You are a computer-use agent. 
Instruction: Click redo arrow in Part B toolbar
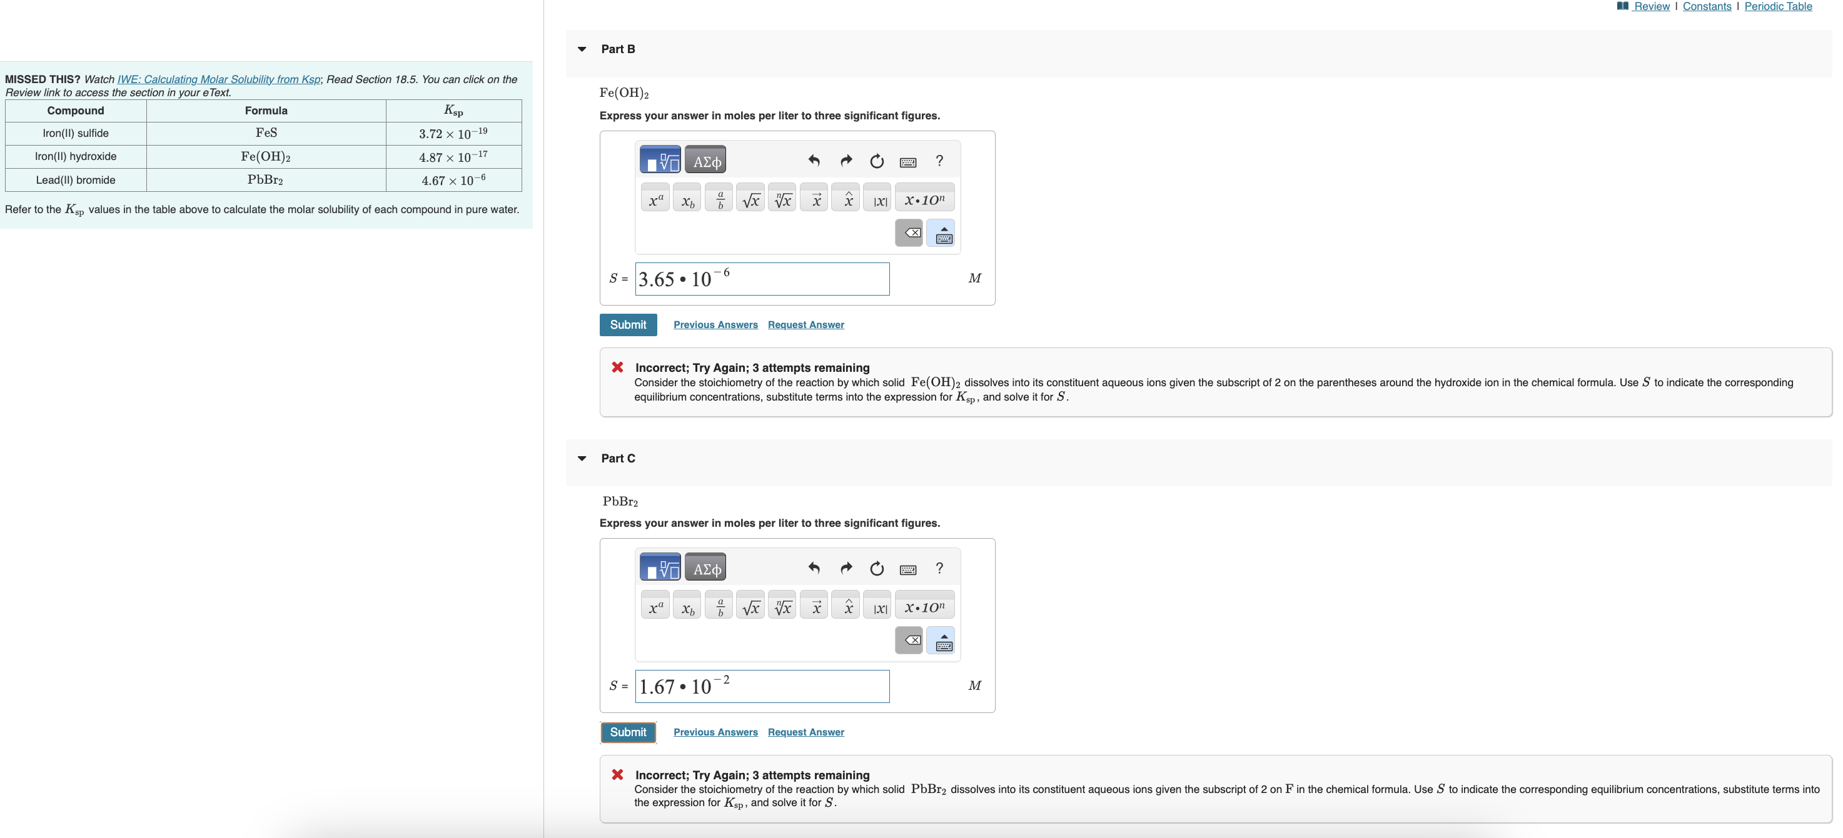[x=846, y=161]
